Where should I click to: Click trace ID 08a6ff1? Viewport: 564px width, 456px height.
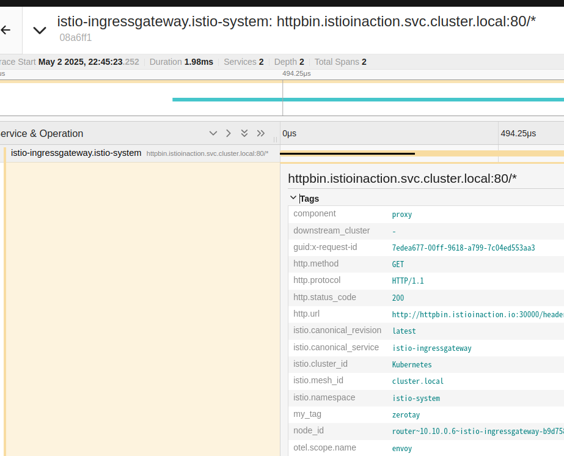pos(76,38)
